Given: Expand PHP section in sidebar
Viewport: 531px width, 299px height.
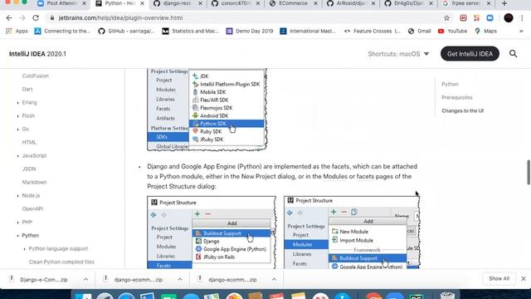Looking at the screenshot, I should click(x=18, y=223).
